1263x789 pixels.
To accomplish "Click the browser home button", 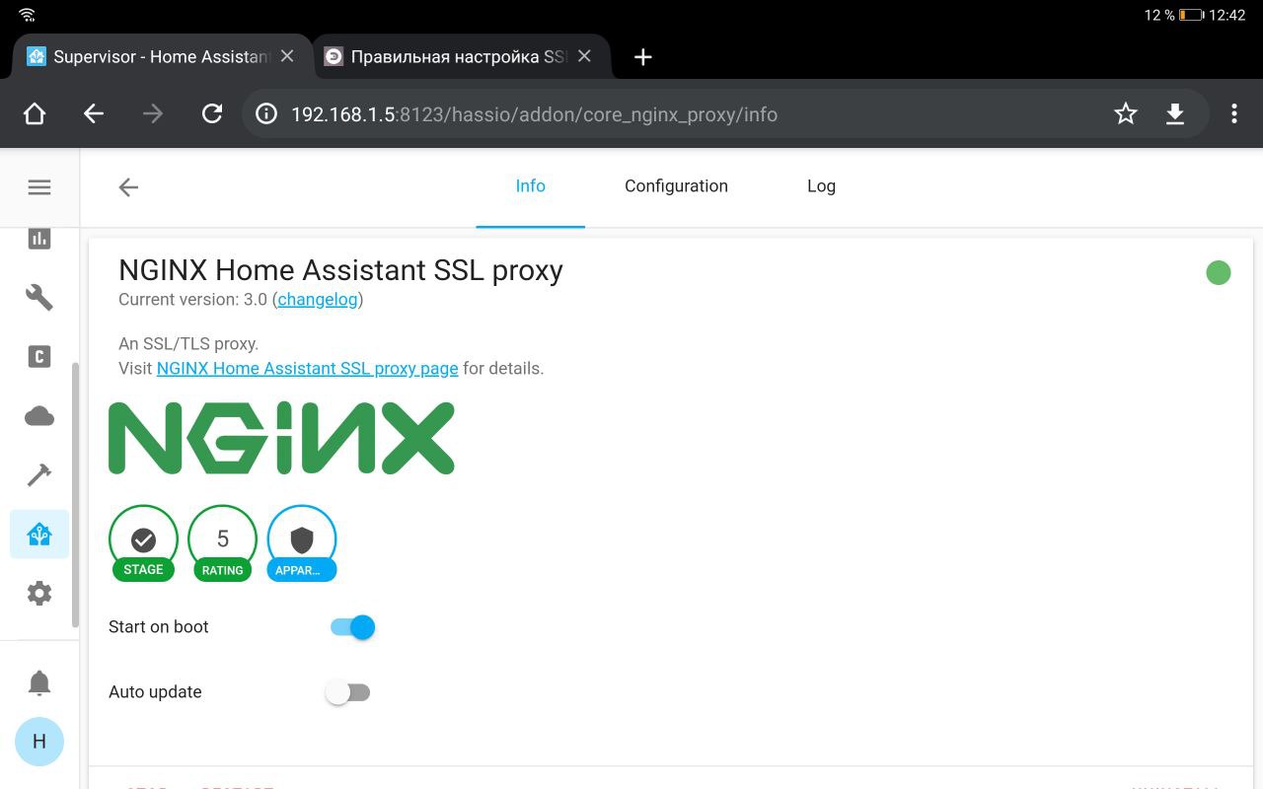I will pos(35,114).
